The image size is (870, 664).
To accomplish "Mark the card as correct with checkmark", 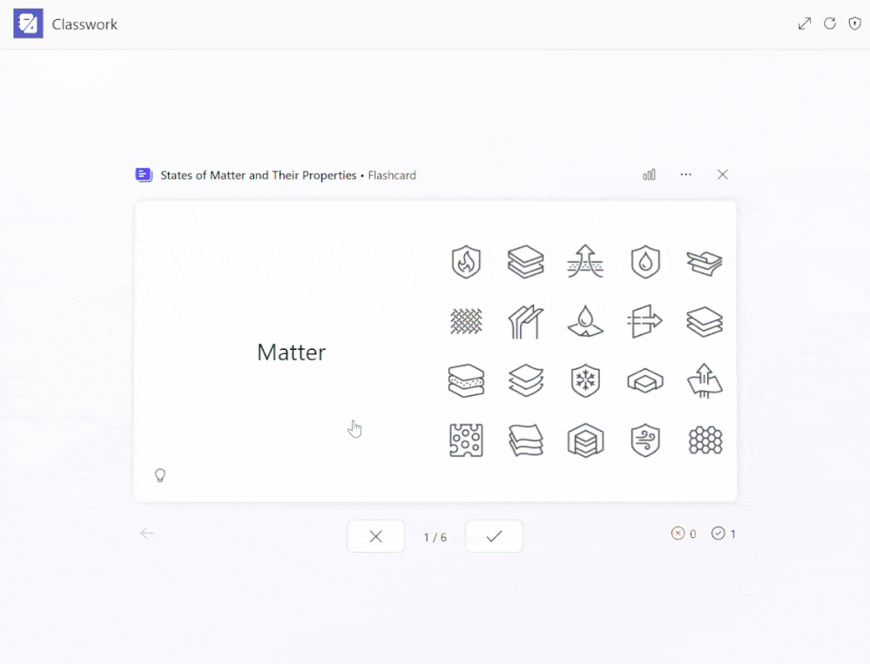I will click(494, 536).
